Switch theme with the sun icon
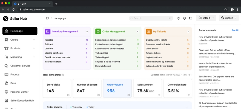Screen dimensions: 241x109 179,18
